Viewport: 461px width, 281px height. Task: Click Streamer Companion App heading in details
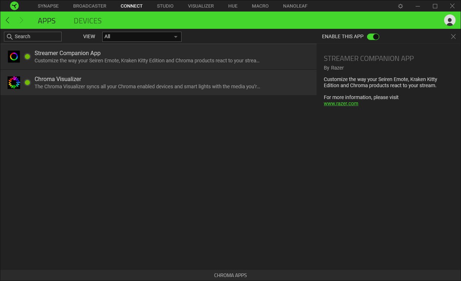tap(369, 58)
